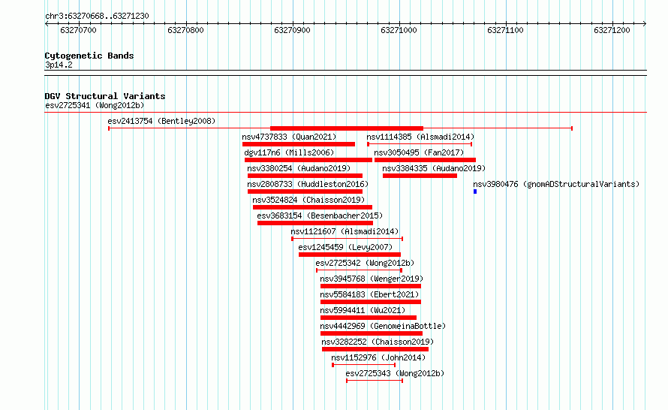Click the nsv4442969 (GenomeinaBottle) label

click(x=383, y=326)
